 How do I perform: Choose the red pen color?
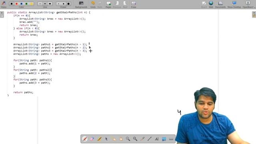16,4
